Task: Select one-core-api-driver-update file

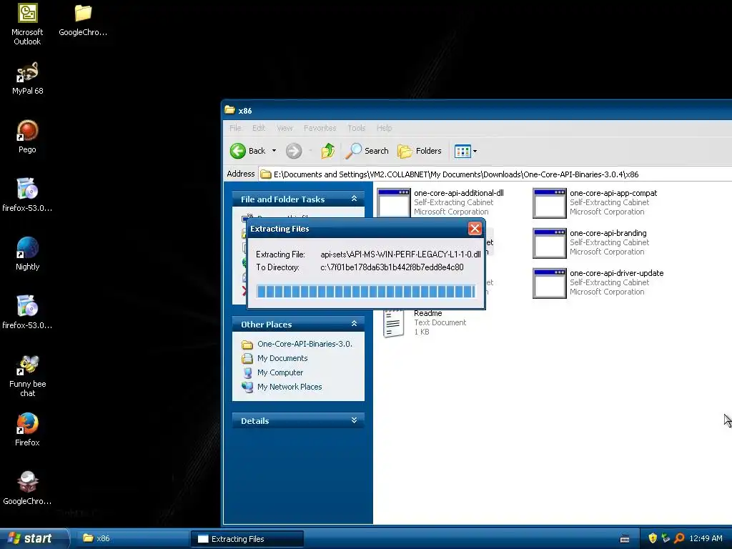Action: (x=598, y=283)
